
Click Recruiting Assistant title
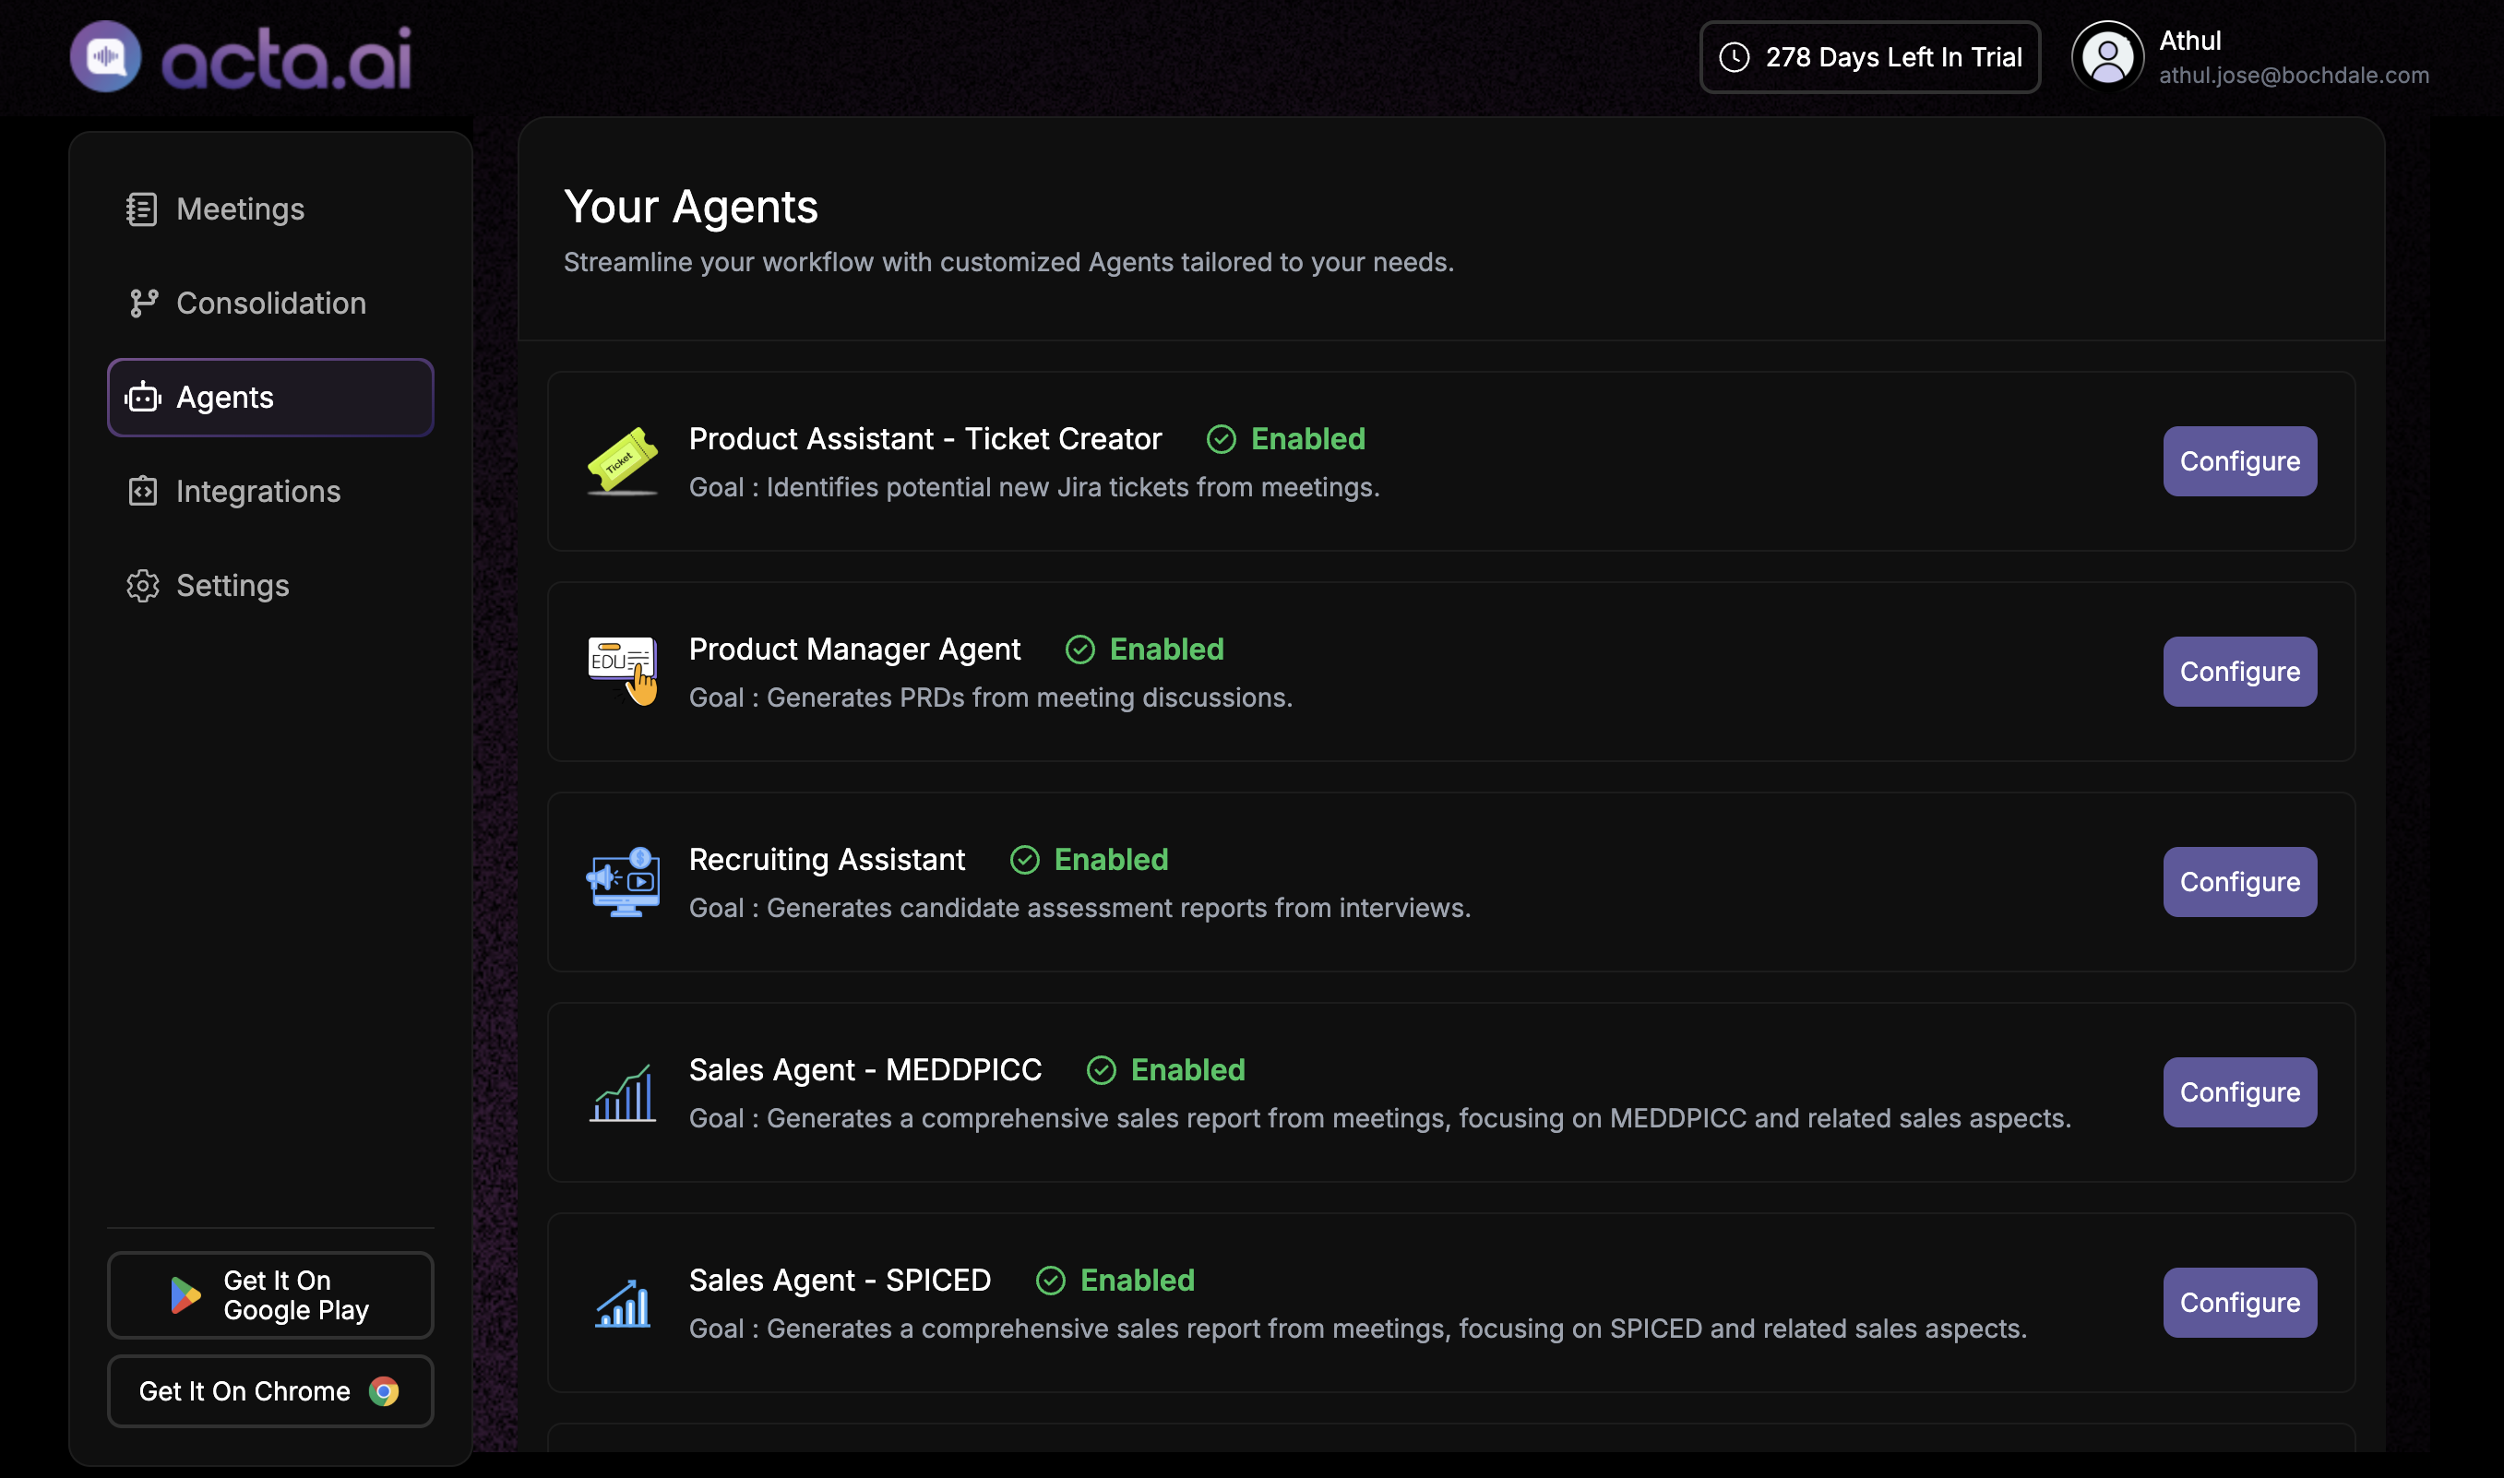pos(827,860)
